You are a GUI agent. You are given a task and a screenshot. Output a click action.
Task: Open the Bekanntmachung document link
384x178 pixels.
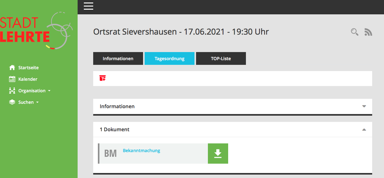141,151
